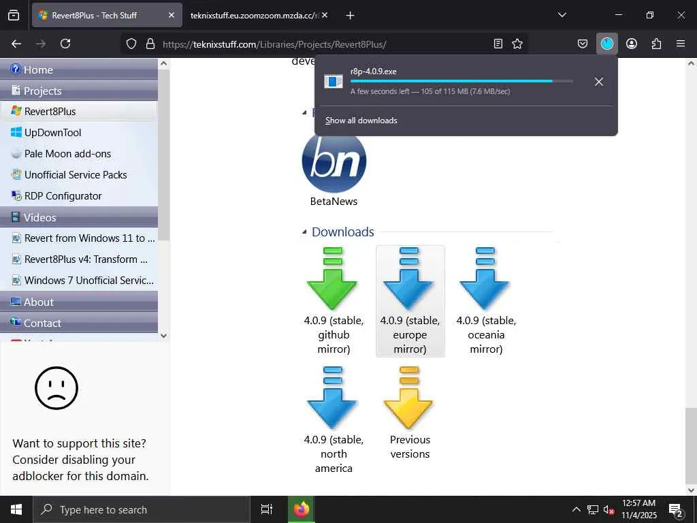Select Revert8Plus in sidebar
The width and height of the screenshot is (697, 523).
(79, 111)
